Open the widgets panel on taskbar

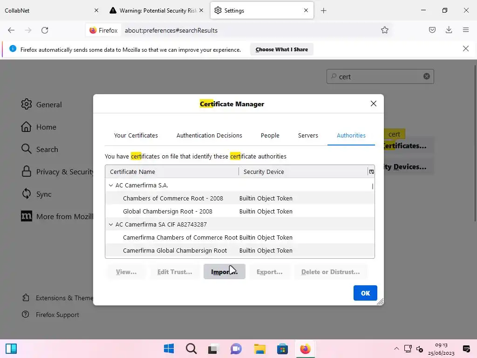[11, 349]
